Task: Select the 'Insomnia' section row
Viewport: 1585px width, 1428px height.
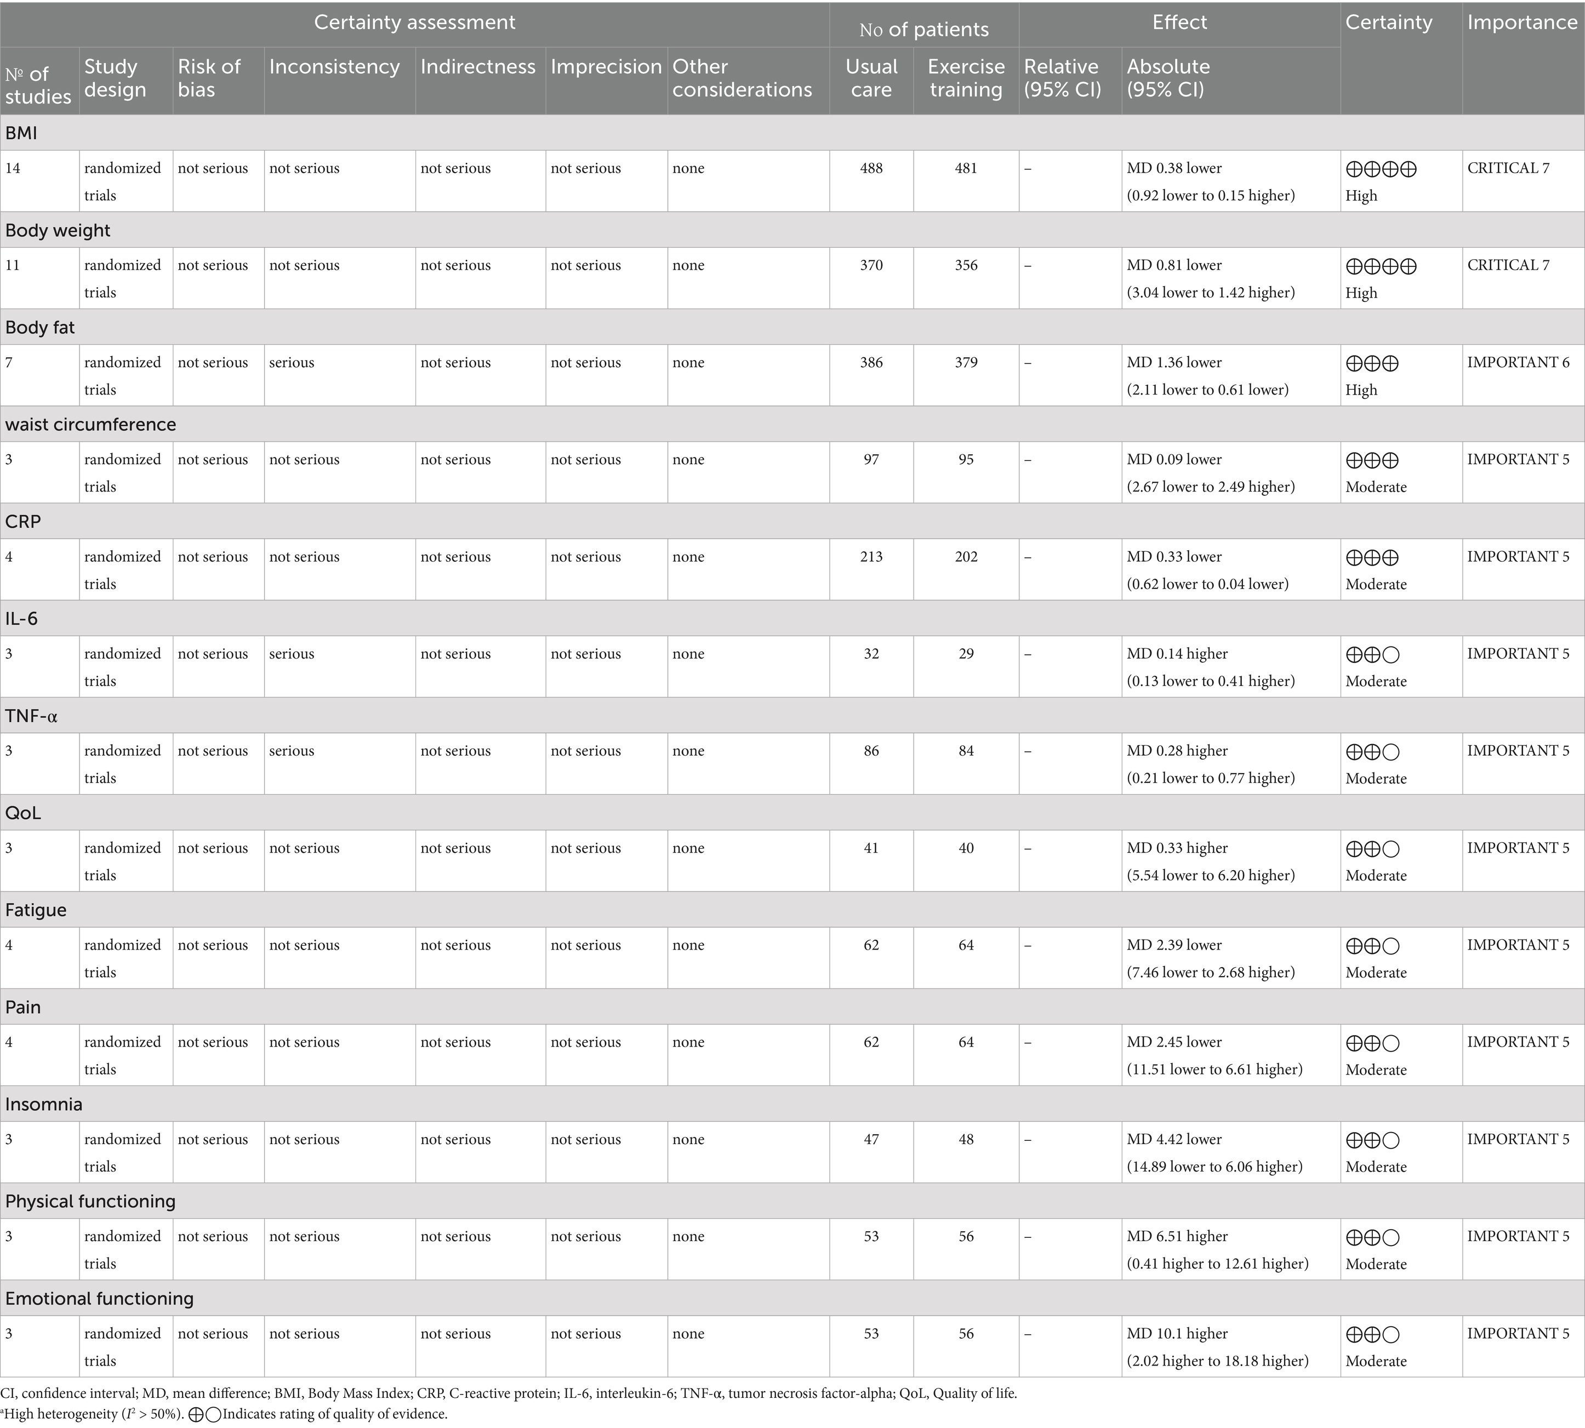Action: 793,1104
